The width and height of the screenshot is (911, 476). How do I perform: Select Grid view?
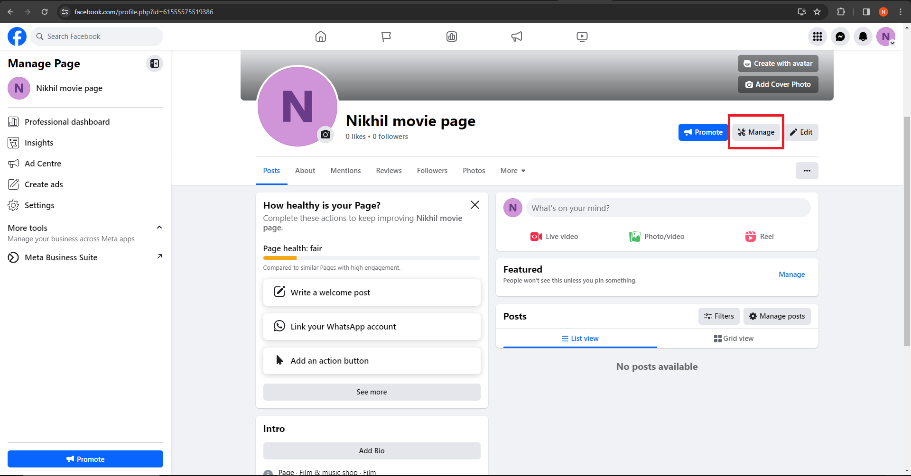[x=734, y=339]
